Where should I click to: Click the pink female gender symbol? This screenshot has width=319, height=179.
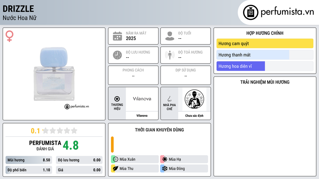click(9, 36)
